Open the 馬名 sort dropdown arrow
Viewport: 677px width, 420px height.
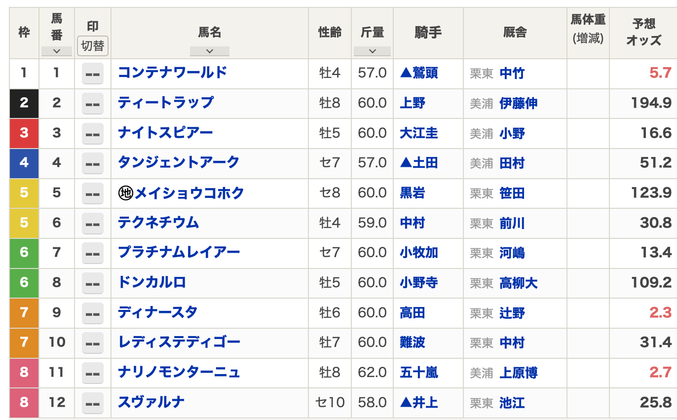(x=209, y=51)
